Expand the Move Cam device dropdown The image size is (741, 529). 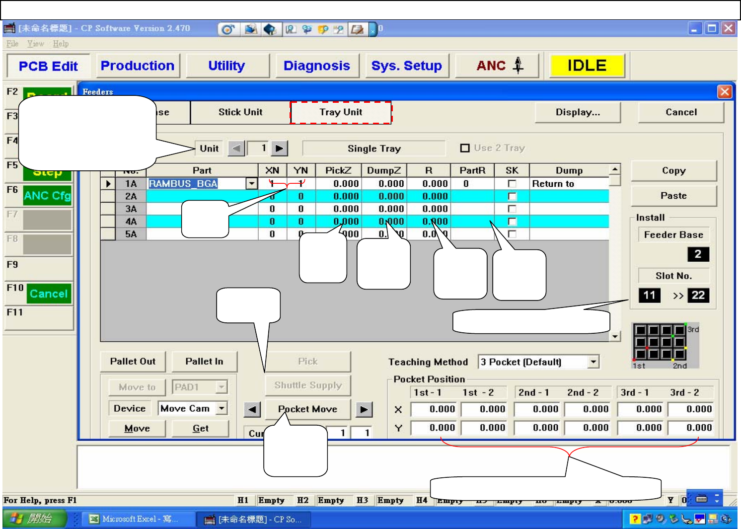point(222,408)
